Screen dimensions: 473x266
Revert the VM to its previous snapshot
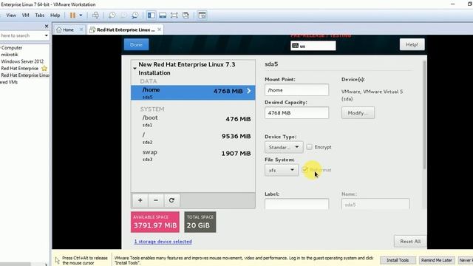[x=123, y=15]
